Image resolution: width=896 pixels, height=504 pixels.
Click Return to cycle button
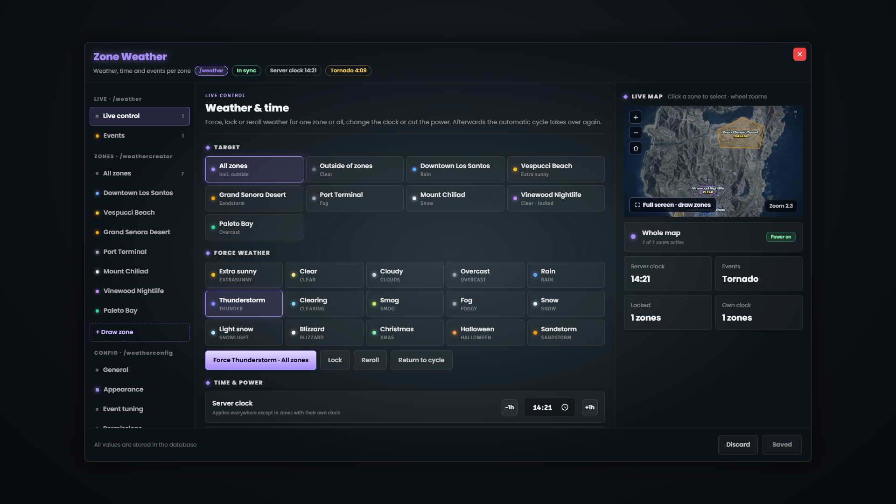pyautogui.click(x=421, y=360)
